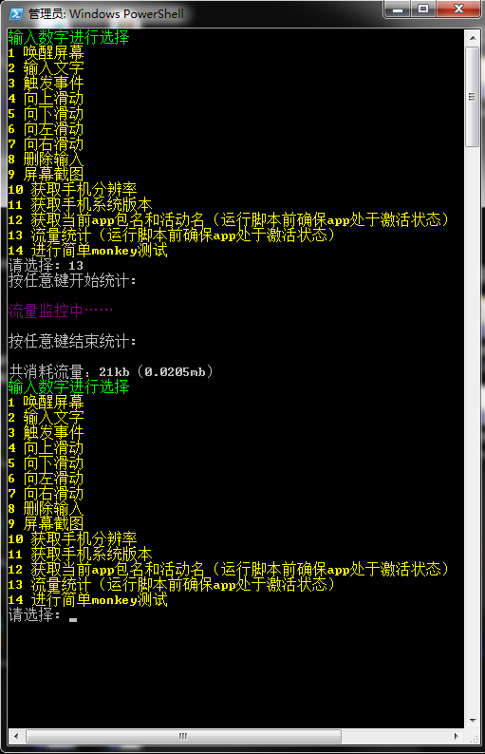Maximize the PowerShell window

pos(423,9)
